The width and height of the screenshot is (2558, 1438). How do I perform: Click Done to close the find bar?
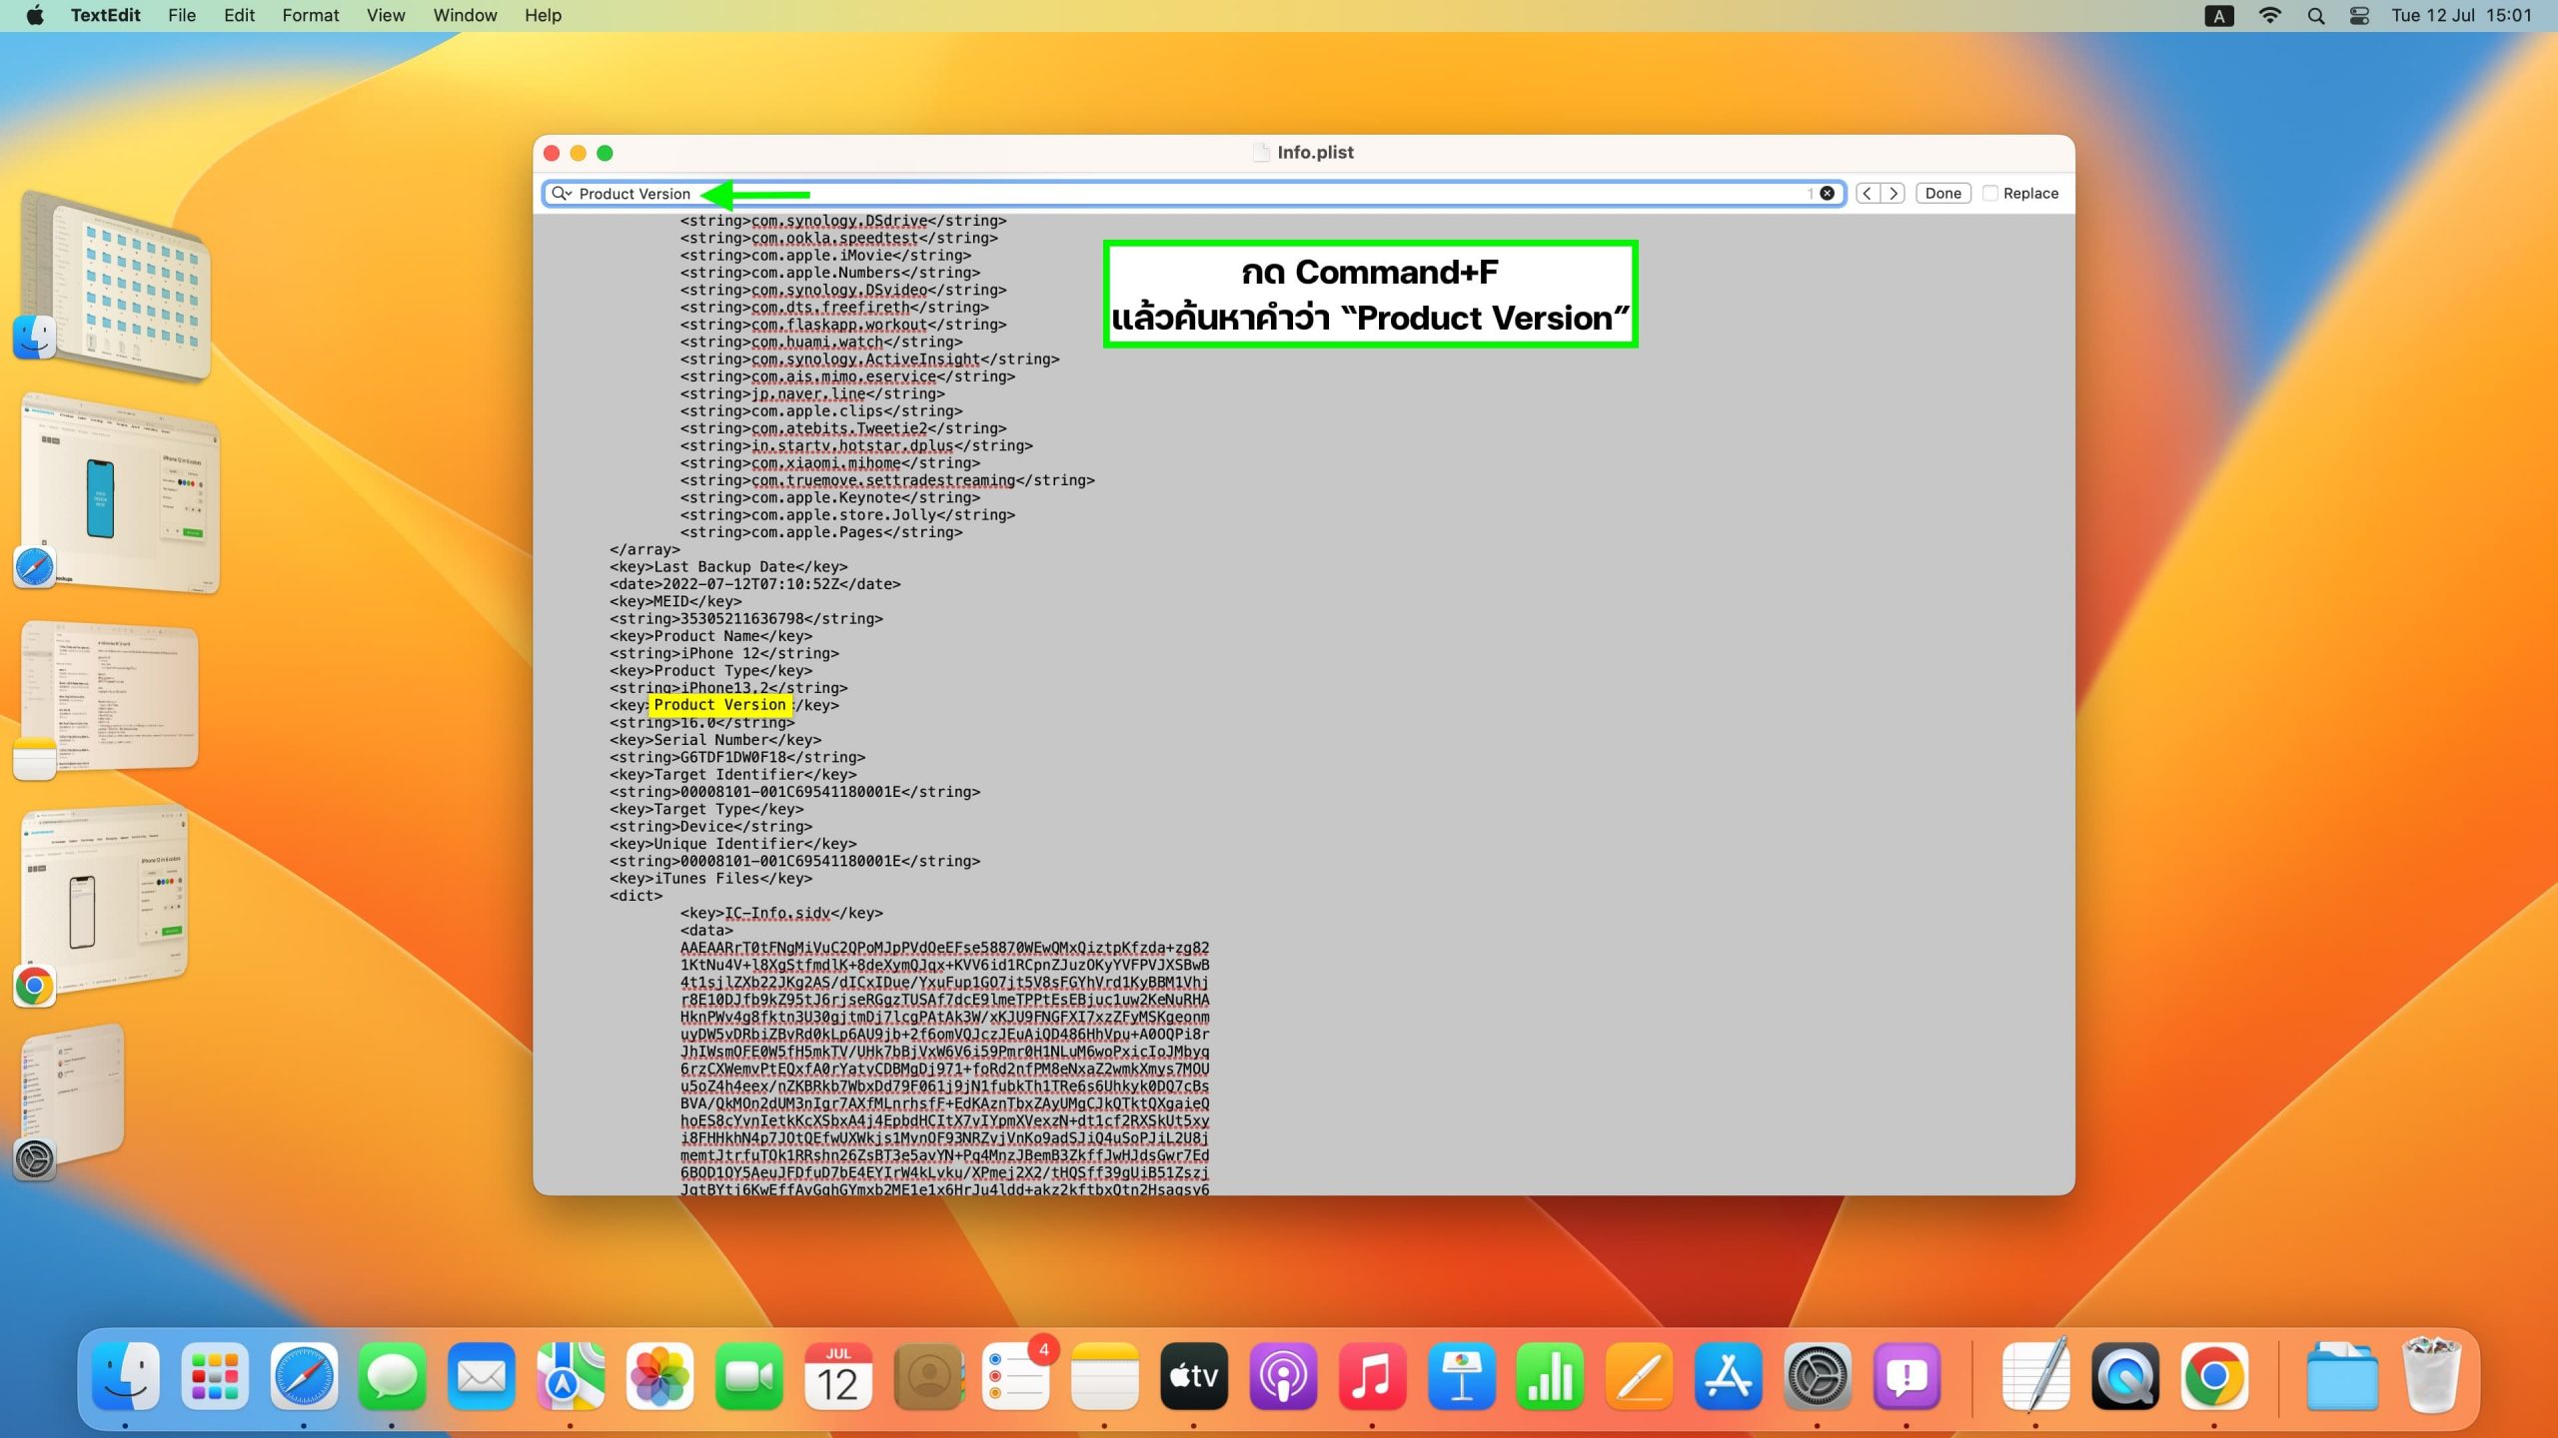pos(1942,194)
